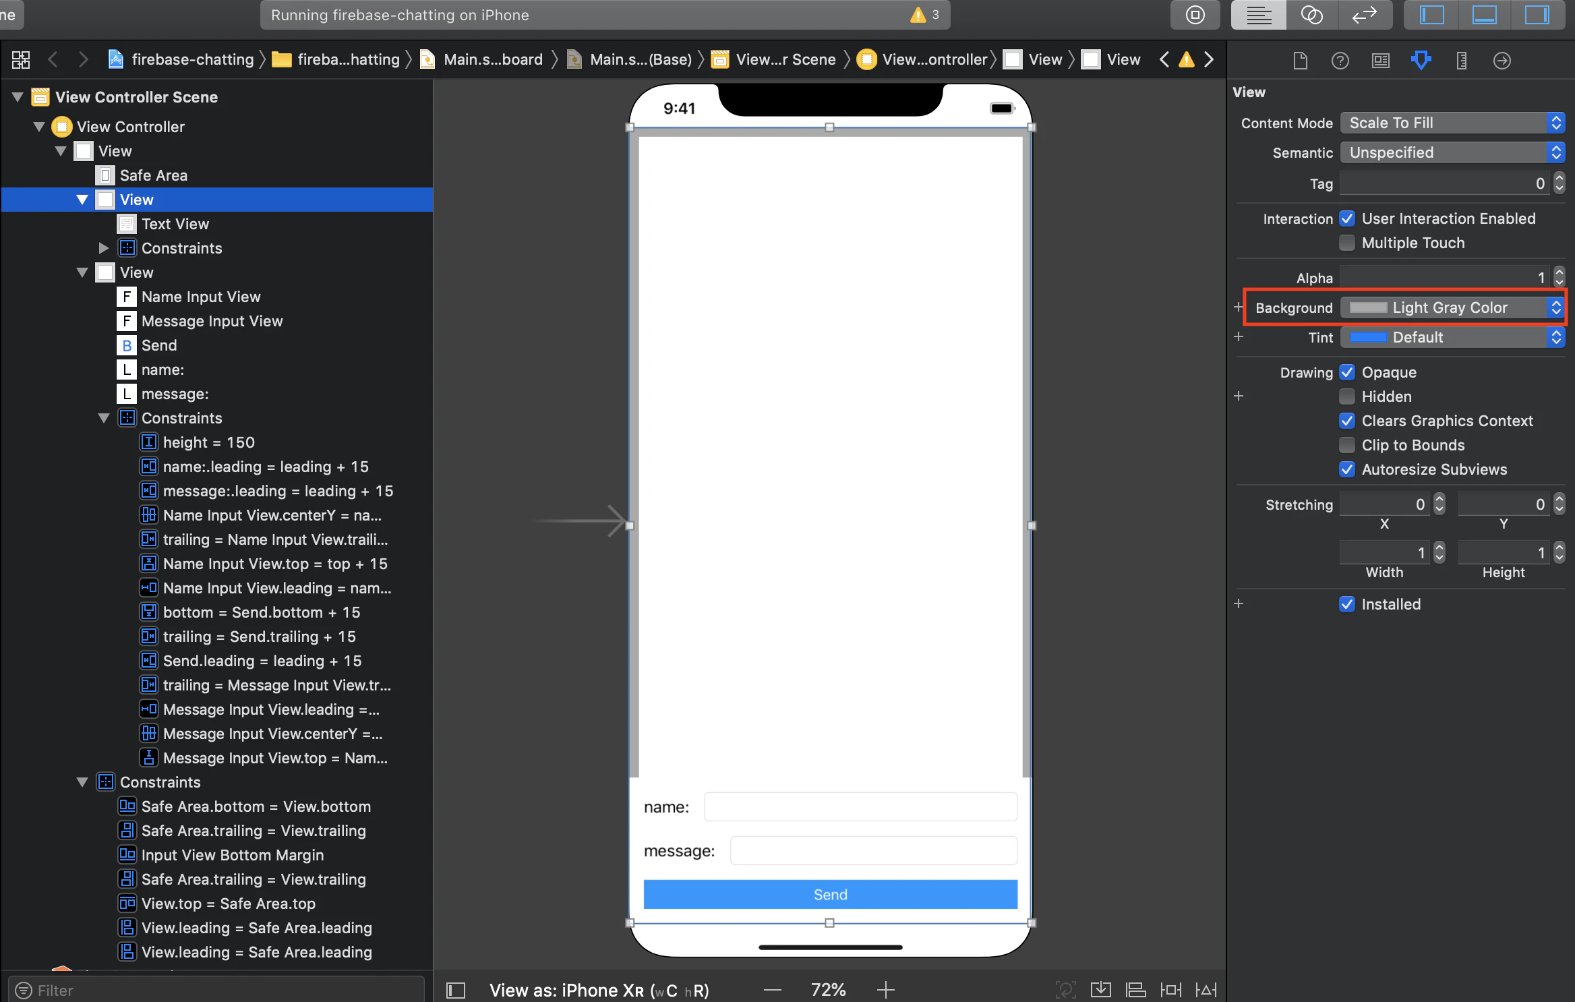1575x1002 pixels.
Task: Select the Attributes inspector tab
Action: click(1421, 61)
